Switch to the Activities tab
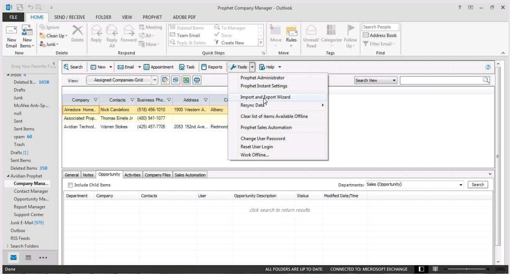510x274 pixels. point(132,175)
